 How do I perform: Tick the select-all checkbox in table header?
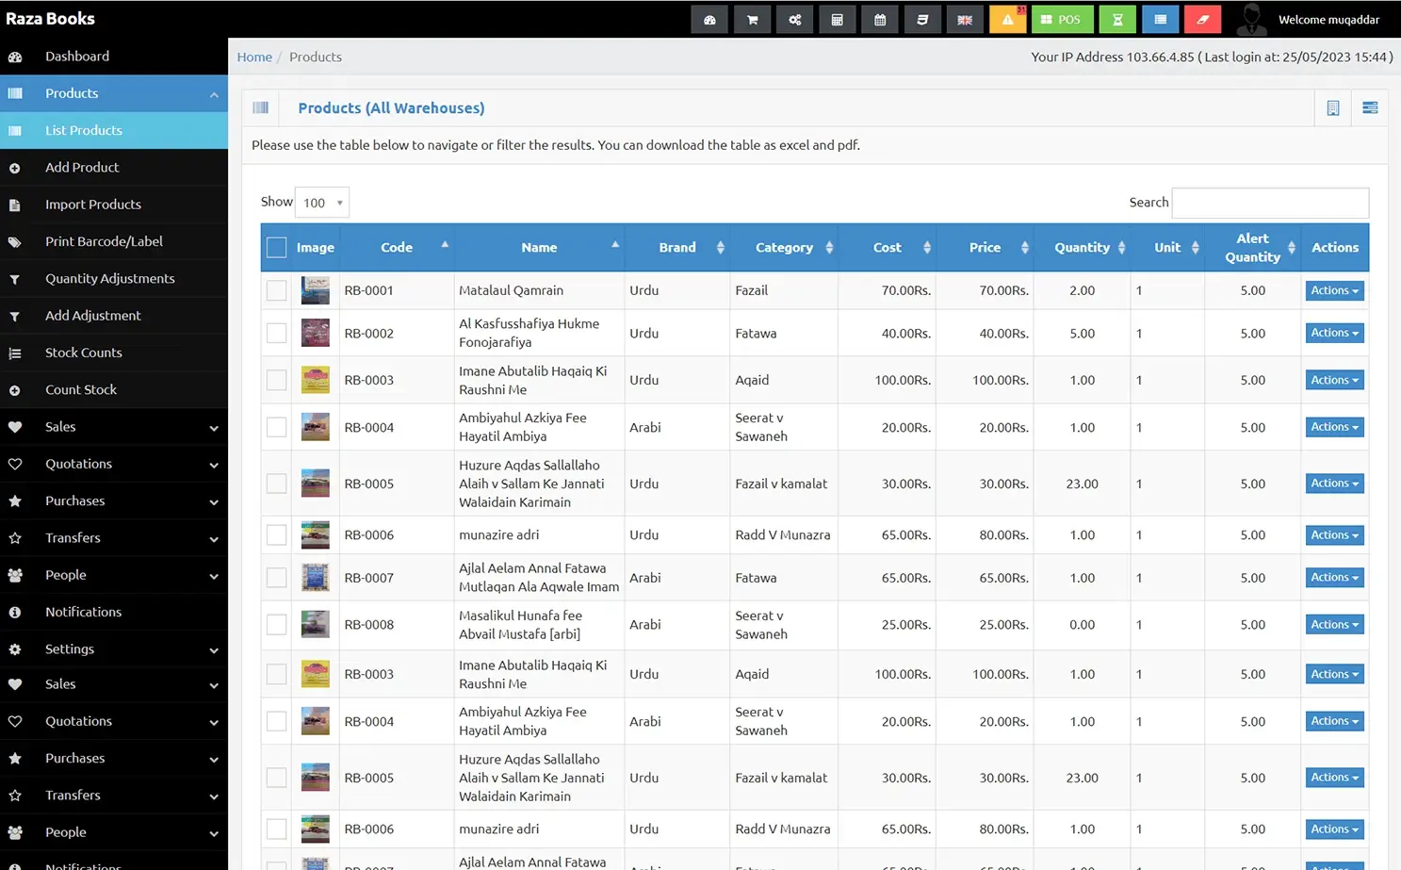click(x=276, y=247)
